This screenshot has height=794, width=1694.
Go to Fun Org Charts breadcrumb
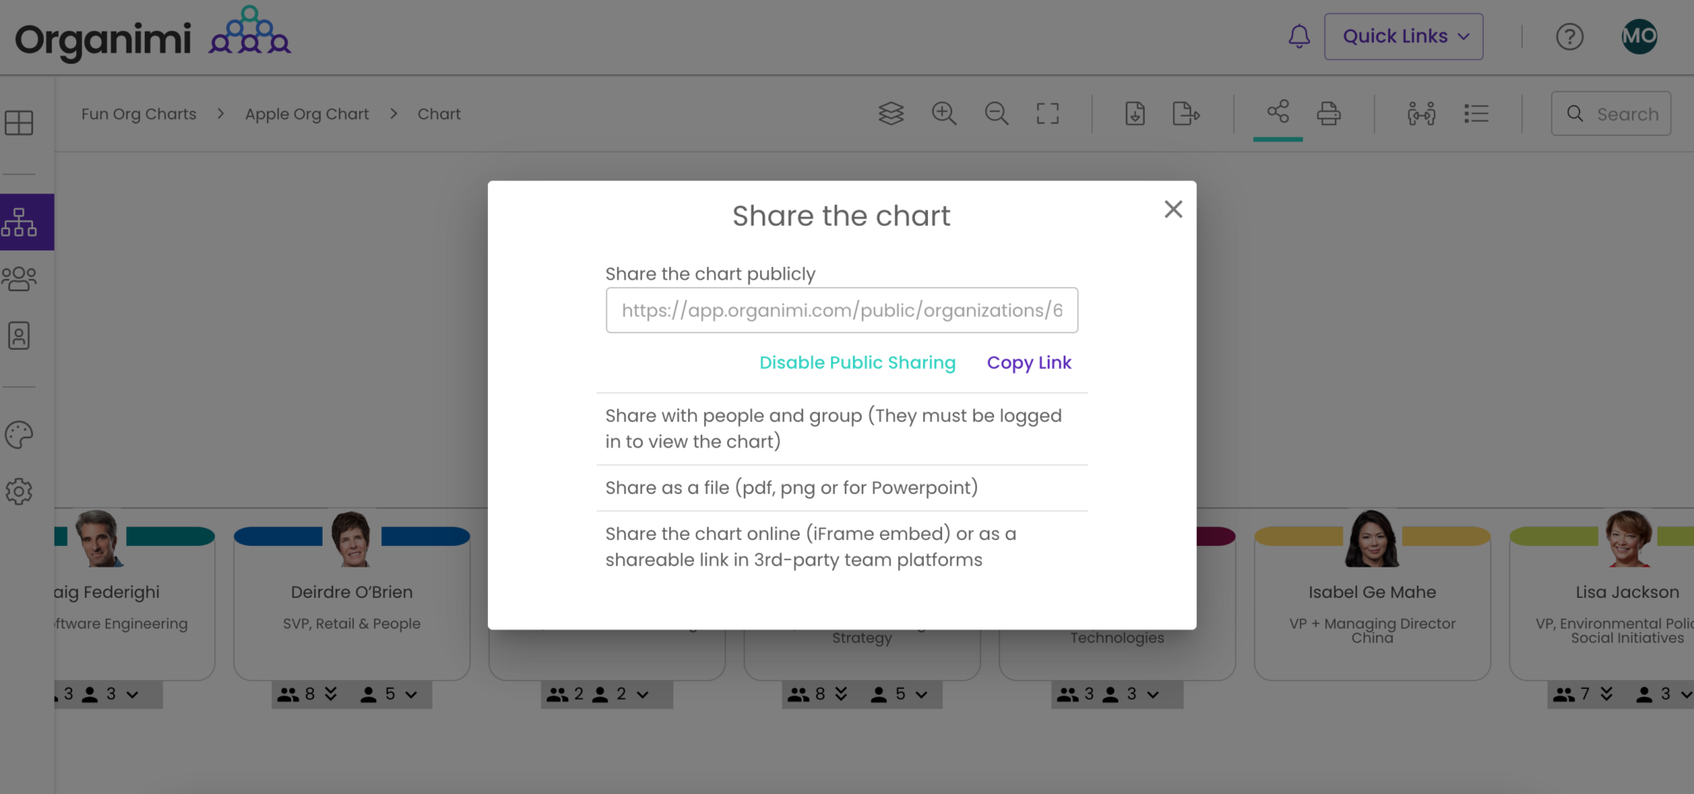(x=138, y=113)
